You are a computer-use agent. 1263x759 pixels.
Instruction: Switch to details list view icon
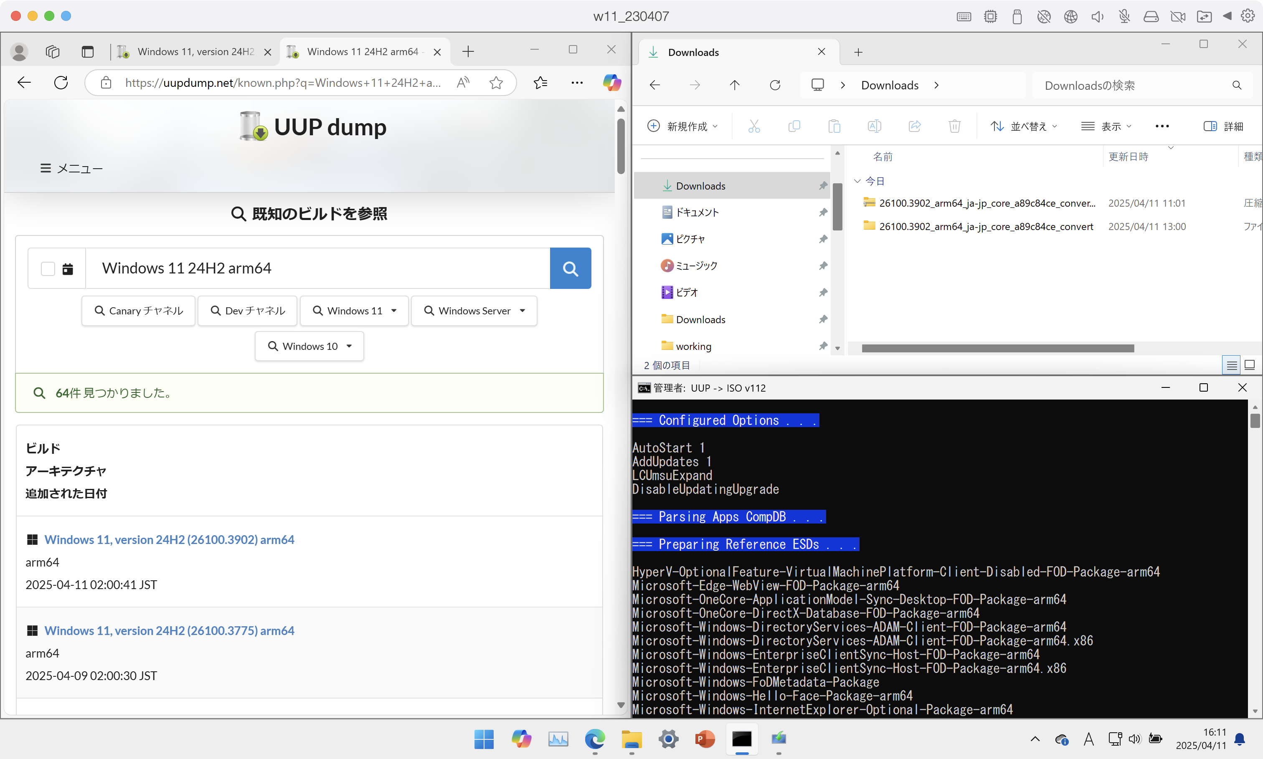pyautogui.click(x=1231, y=364)
